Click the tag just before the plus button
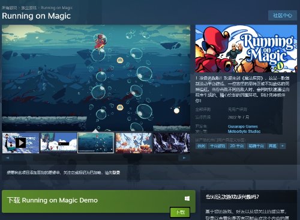The image size is (300, 220). (272, 146)
